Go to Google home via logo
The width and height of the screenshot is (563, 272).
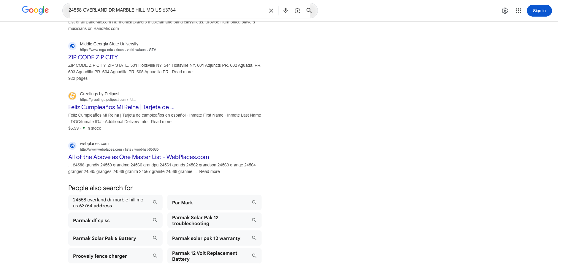point(35,10)
